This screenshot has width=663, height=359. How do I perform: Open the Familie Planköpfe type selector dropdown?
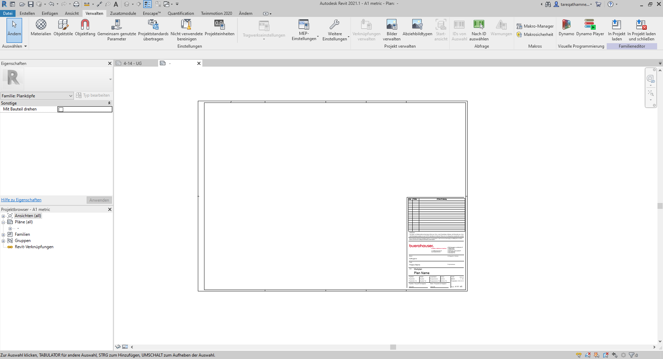pos(70,96)
